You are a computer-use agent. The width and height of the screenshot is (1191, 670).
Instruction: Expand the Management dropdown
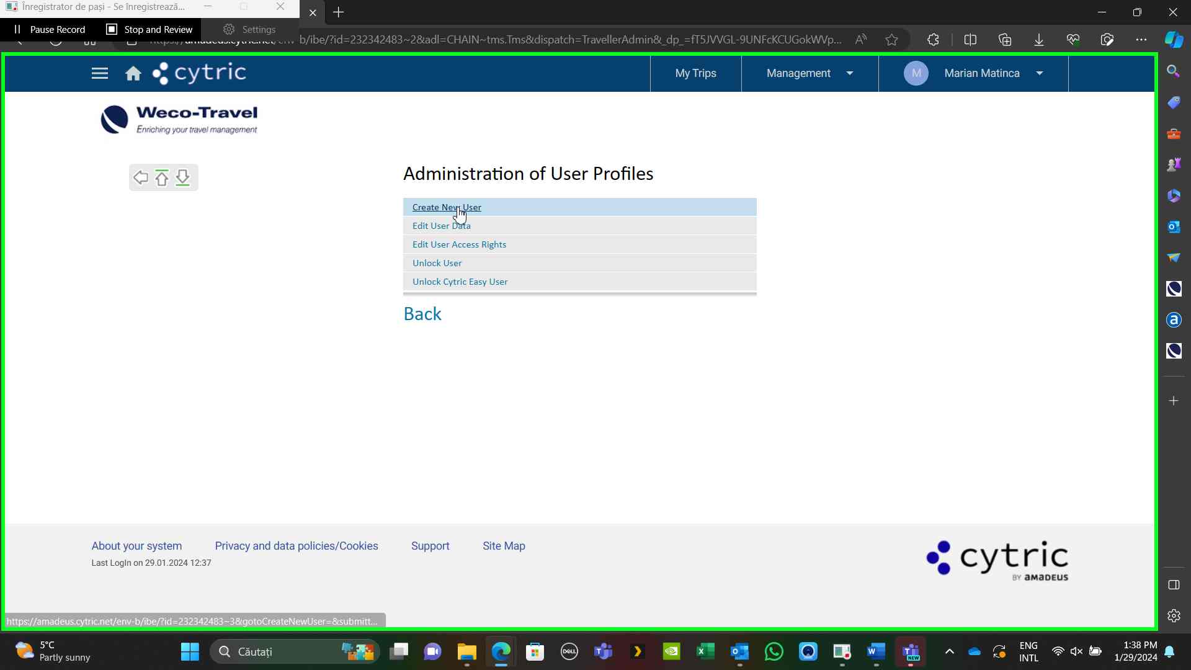pos(810,73)
